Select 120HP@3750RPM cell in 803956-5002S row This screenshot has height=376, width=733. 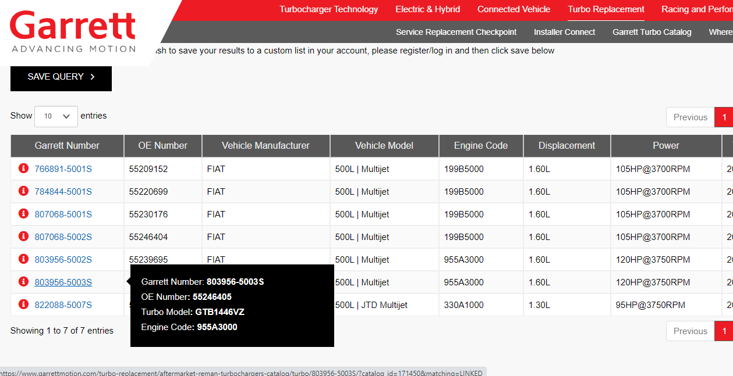pyautogui.click(x=666, y=260)
